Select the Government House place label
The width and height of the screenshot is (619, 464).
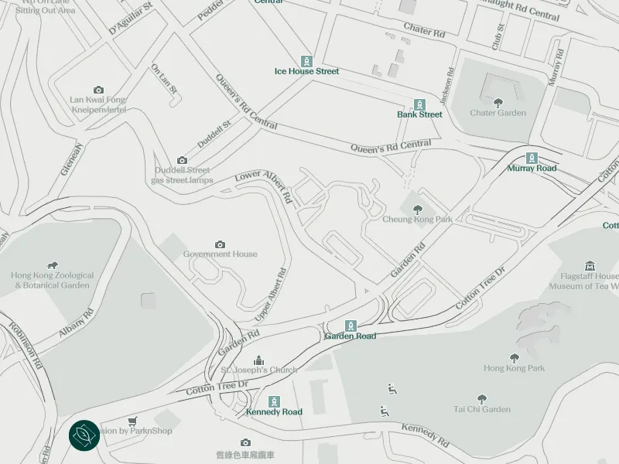[220, 254]
